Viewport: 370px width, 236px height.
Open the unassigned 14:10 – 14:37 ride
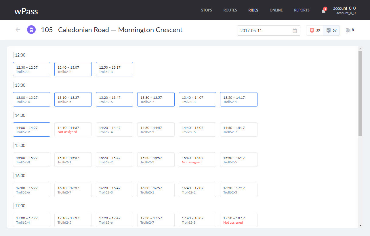[73, 129]
